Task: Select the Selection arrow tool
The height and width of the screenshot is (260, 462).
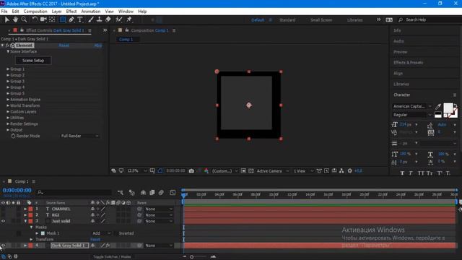Action: point(6,19)
